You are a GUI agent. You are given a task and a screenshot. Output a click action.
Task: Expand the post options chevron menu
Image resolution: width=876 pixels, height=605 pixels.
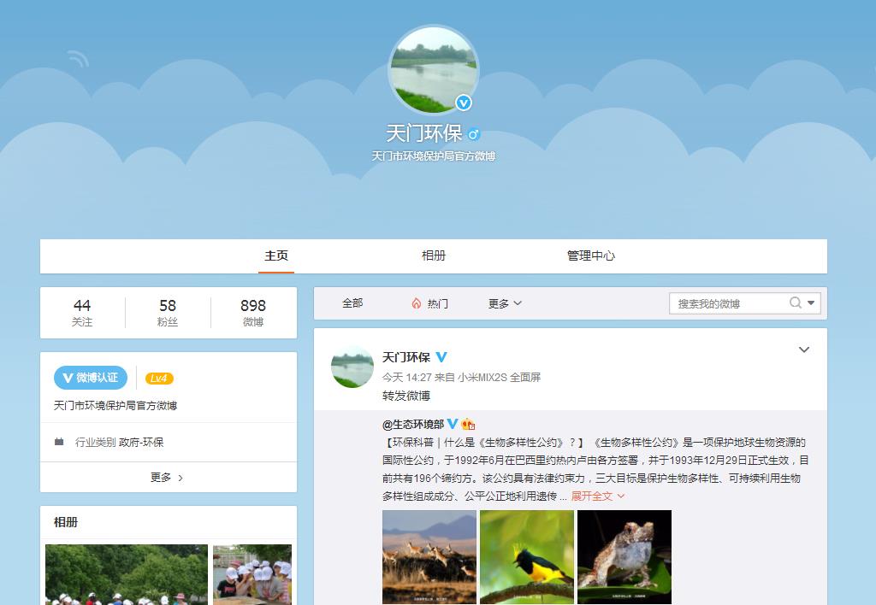pyautogui.click(x=803, y=349)
